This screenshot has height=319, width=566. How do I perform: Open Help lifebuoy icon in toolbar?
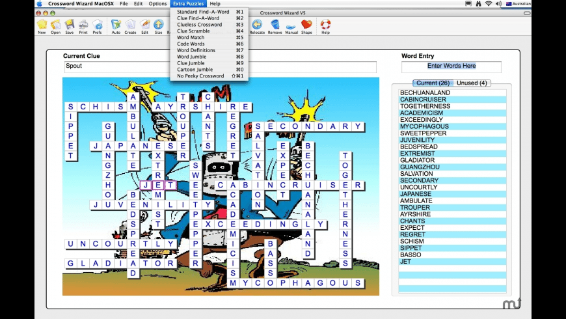[325, 27]
